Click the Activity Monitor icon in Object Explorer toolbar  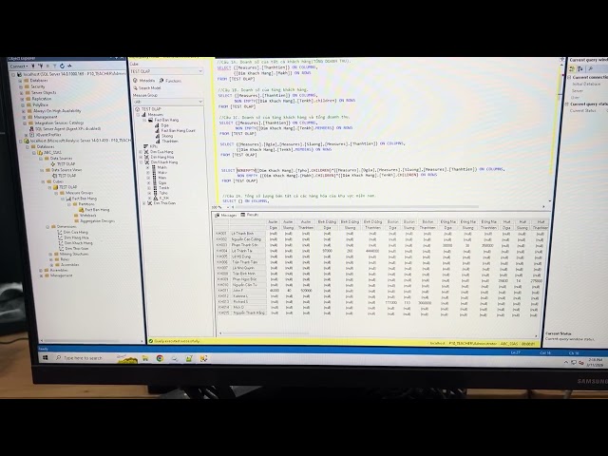click(x=69, y=66)
